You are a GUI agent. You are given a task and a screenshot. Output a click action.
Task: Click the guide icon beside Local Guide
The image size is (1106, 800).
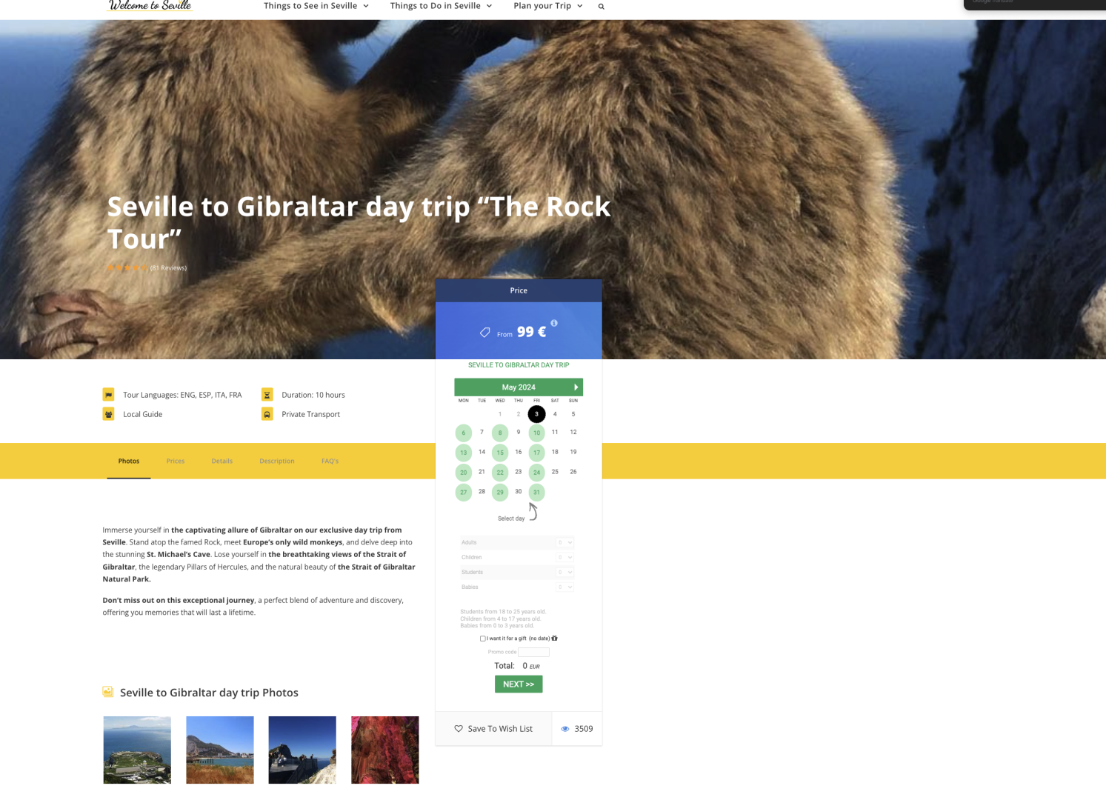108,414
